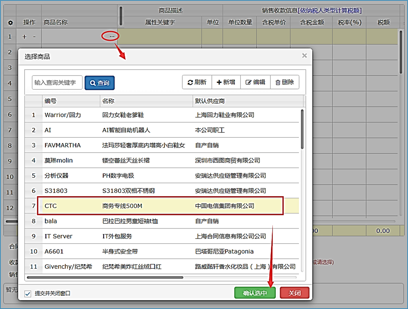This screenshot has width=408, height=309.
Task: Click the dialog's horizontal scrollbar
Action: click(x=105, y=277)
